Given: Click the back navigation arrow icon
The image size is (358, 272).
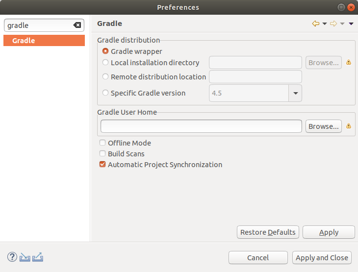Looking at the screenshot, I should 316,24.
